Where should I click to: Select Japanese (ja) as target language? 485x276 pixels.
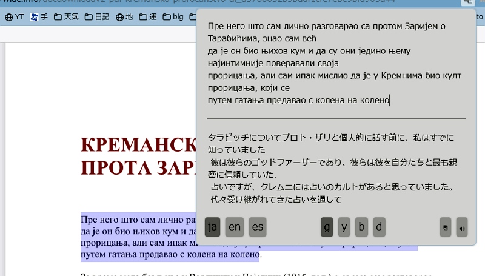pos(212,227)
